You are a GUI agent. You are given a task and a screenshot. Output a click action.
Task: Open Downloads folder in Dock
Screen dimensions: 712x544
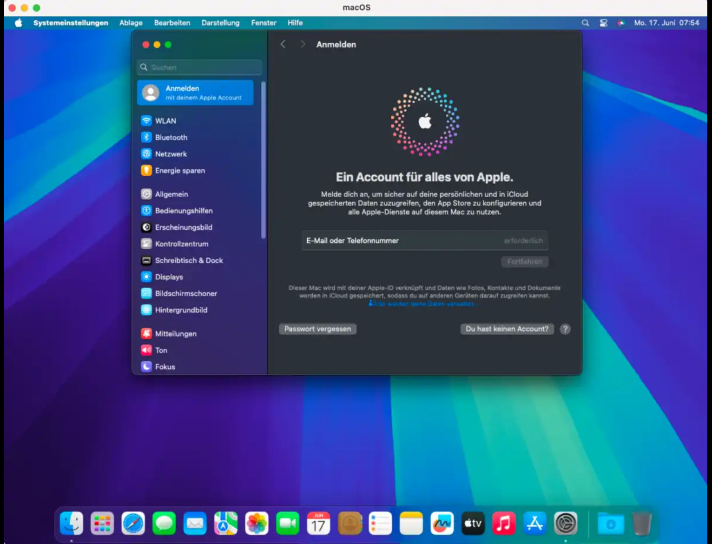[611, 524]
